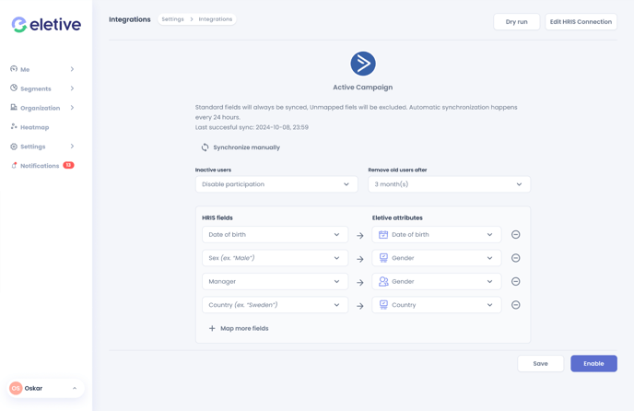This screenshot has width=634, height=411.
Task: Open the Date of birth HRIS field dropdown
Action: [x=275, y=235]
